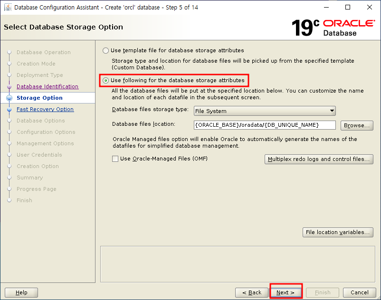Viewport: 381px width, 300px height.
Task: Click the Database Identification step dot
Action: (x=9, y=86)
